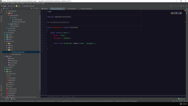188x106 pixels.
Task: Click the Scroll from Source target icon
Action: (31, 9)
